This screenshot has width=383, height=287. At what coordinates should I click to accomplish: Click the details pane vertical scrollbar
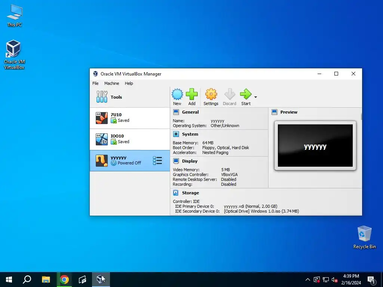(361, 117)
